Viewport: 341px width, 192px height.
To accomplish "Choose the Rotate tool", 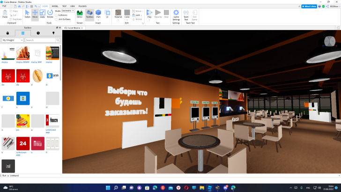I will tap(50, 14).
